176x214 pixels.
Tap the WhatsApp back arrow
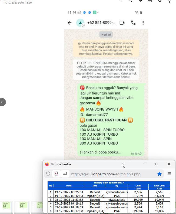[70, 23]
